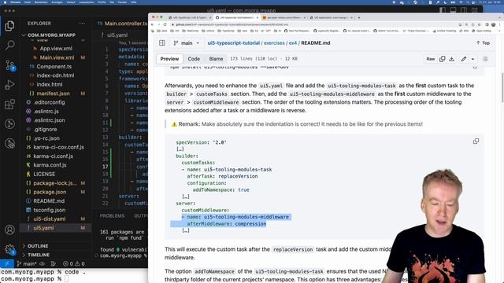This screenshot has width=504, height=283.
Task: Open the Manage gear in VS Code
Action: (x=9, y=249)
